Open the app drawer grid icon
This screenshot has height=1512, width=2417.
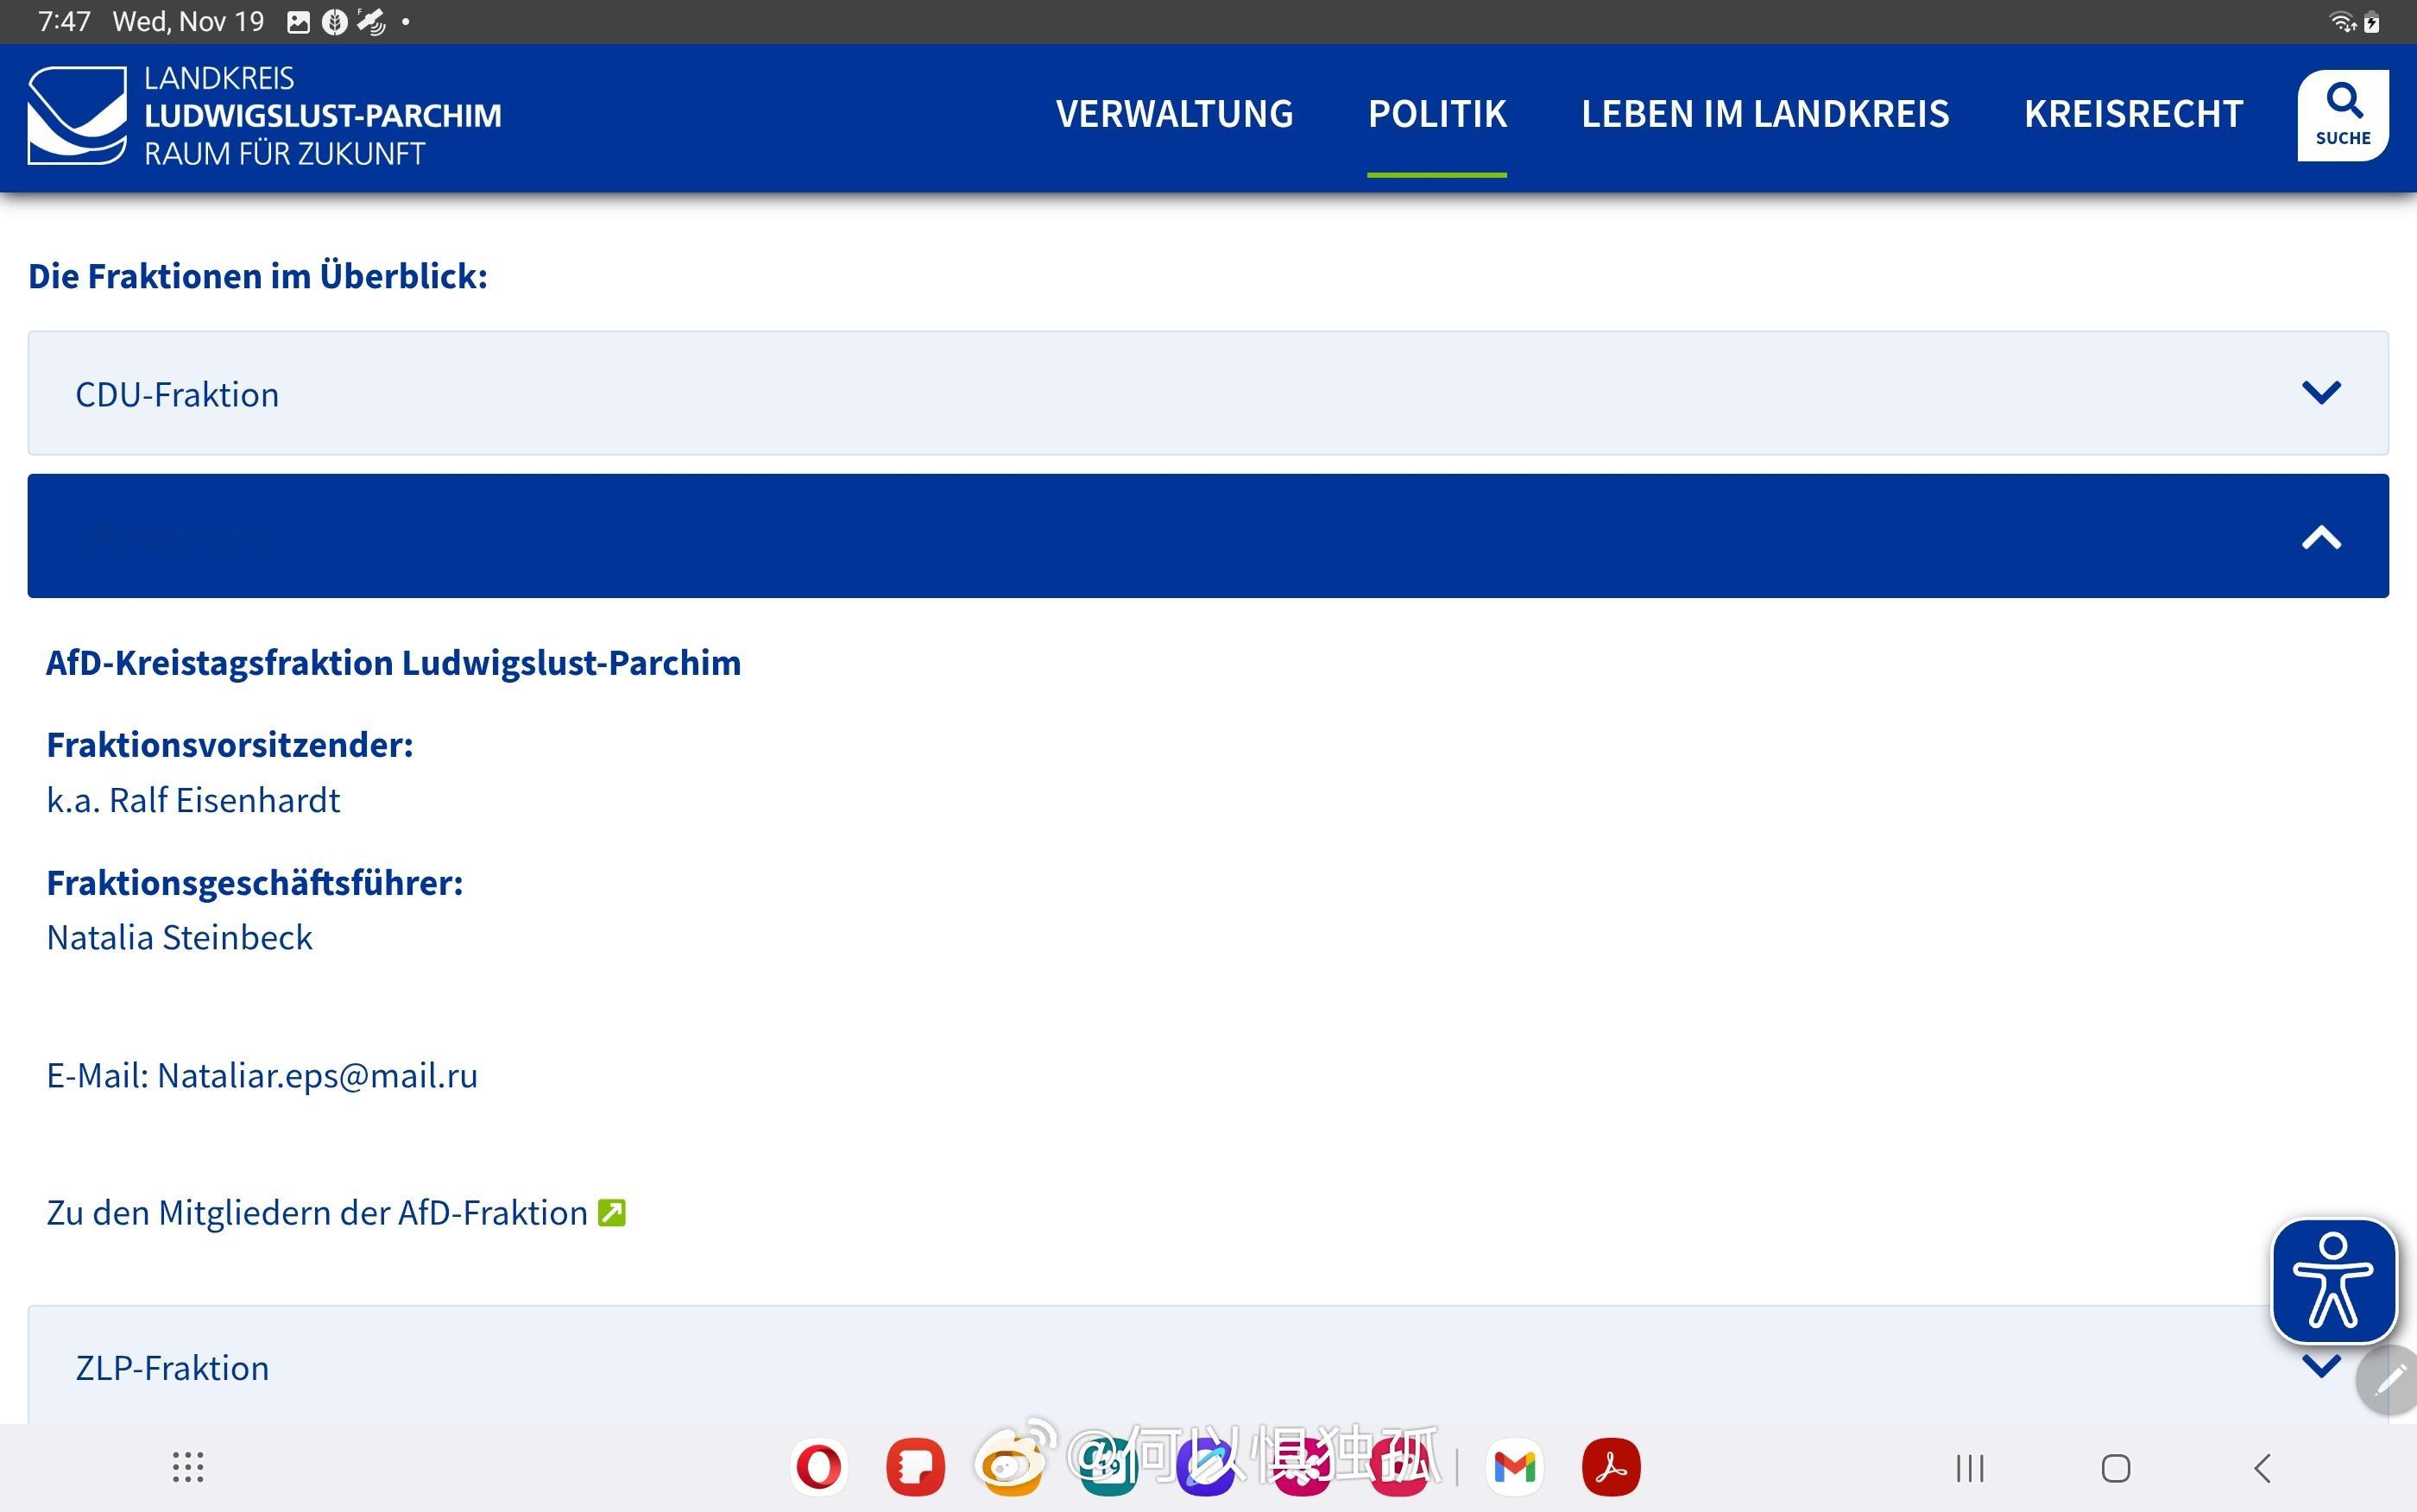[x=188, y=1467]
